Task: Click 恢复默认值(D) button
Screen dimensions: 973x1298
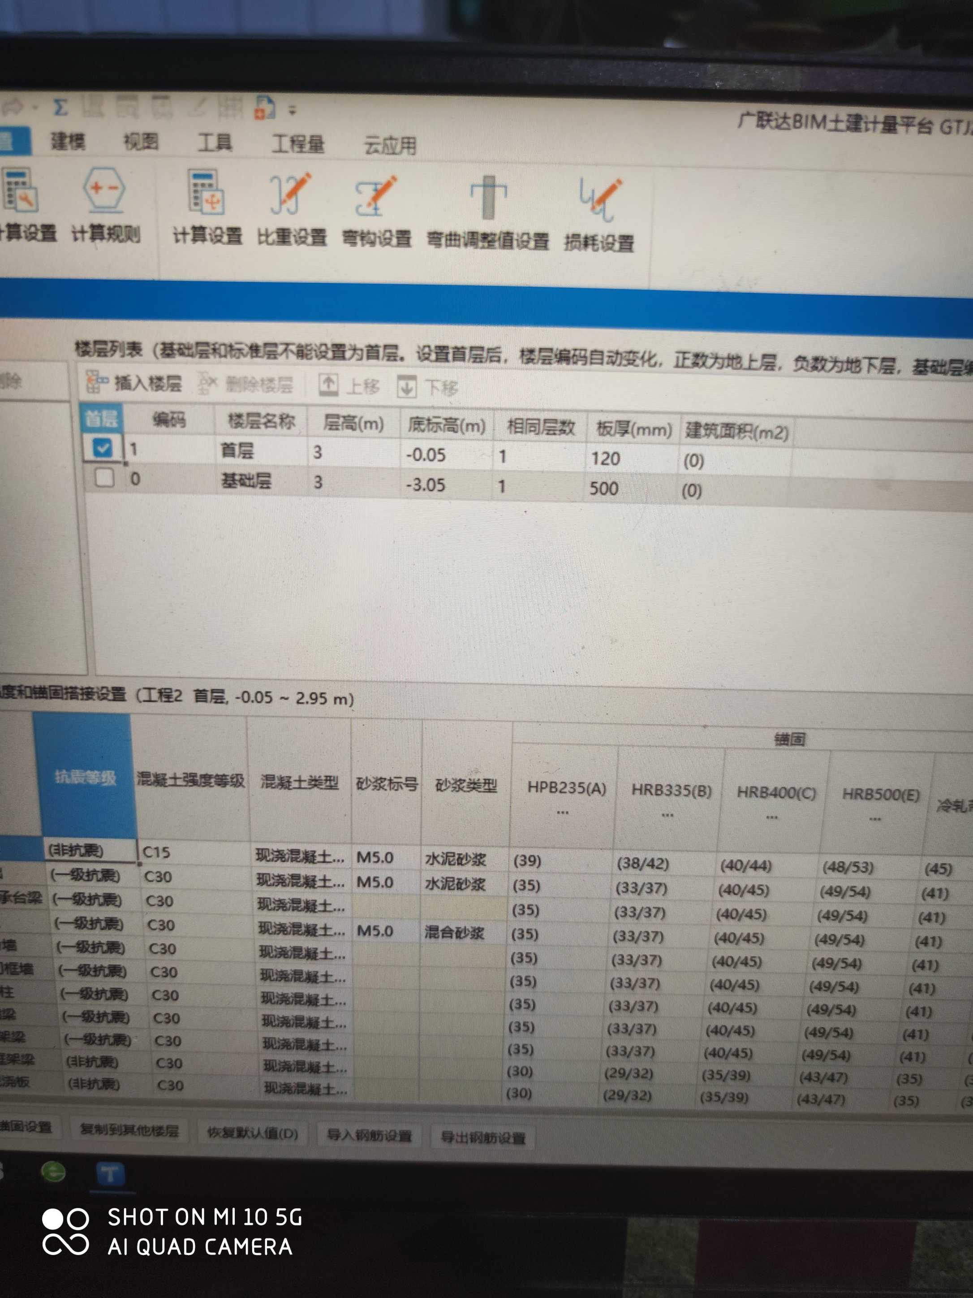Action: pos(253,1133)
